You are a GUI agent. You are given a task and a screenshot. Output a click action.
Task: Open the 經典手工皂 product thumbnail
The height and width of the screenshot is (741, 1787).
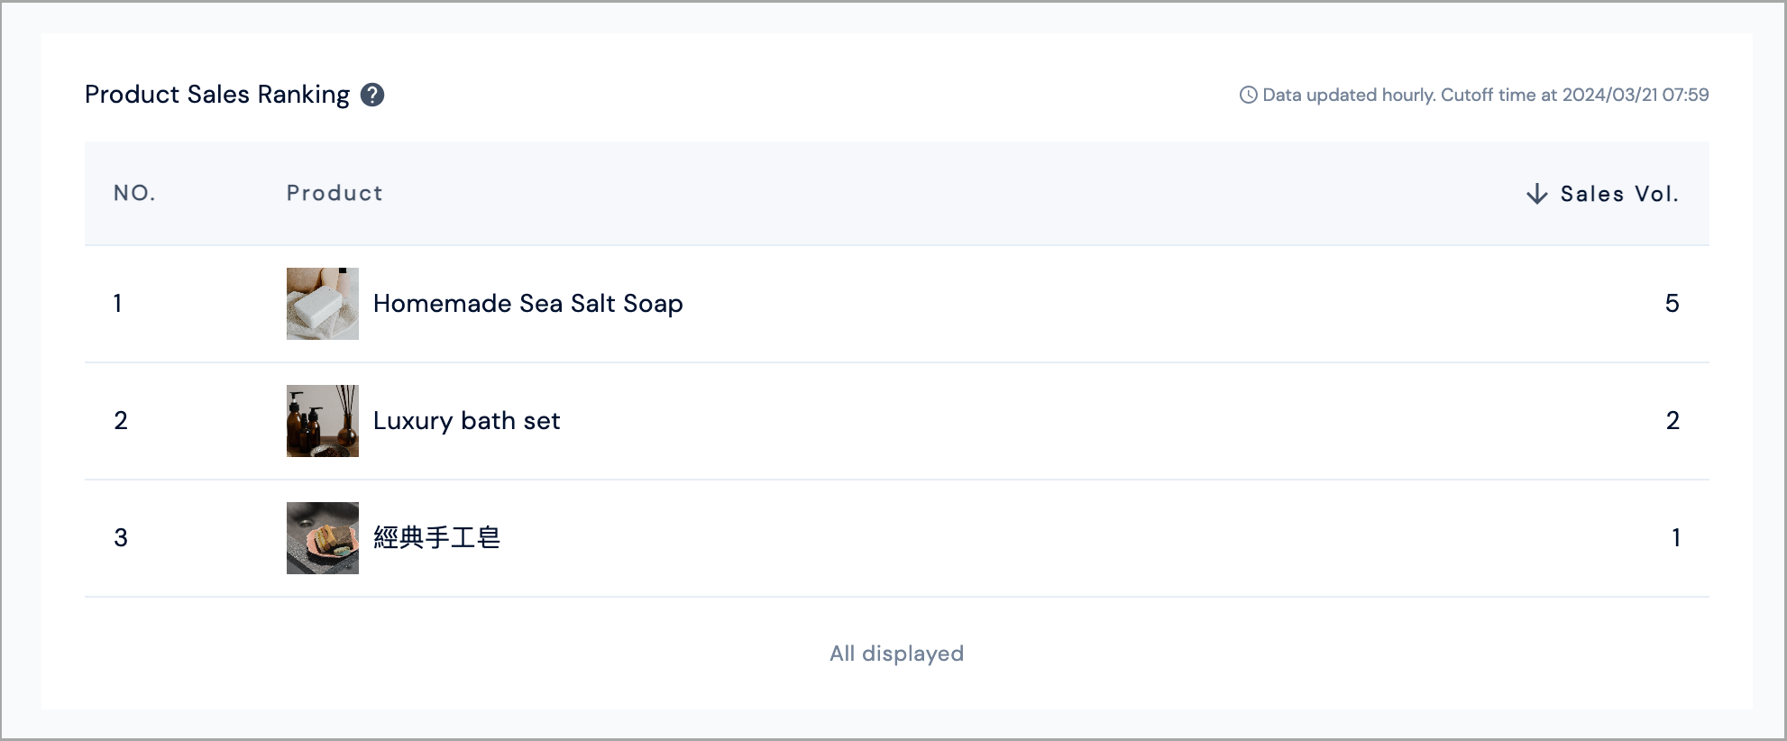tap(323, 538)
